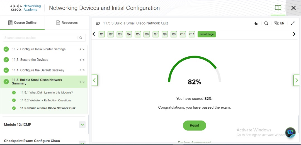Open the content search magnifier icon

click(x=266, y=23)
